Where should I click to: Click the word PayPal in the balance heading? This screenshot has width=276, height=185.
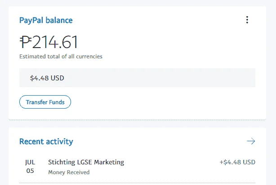31,20
